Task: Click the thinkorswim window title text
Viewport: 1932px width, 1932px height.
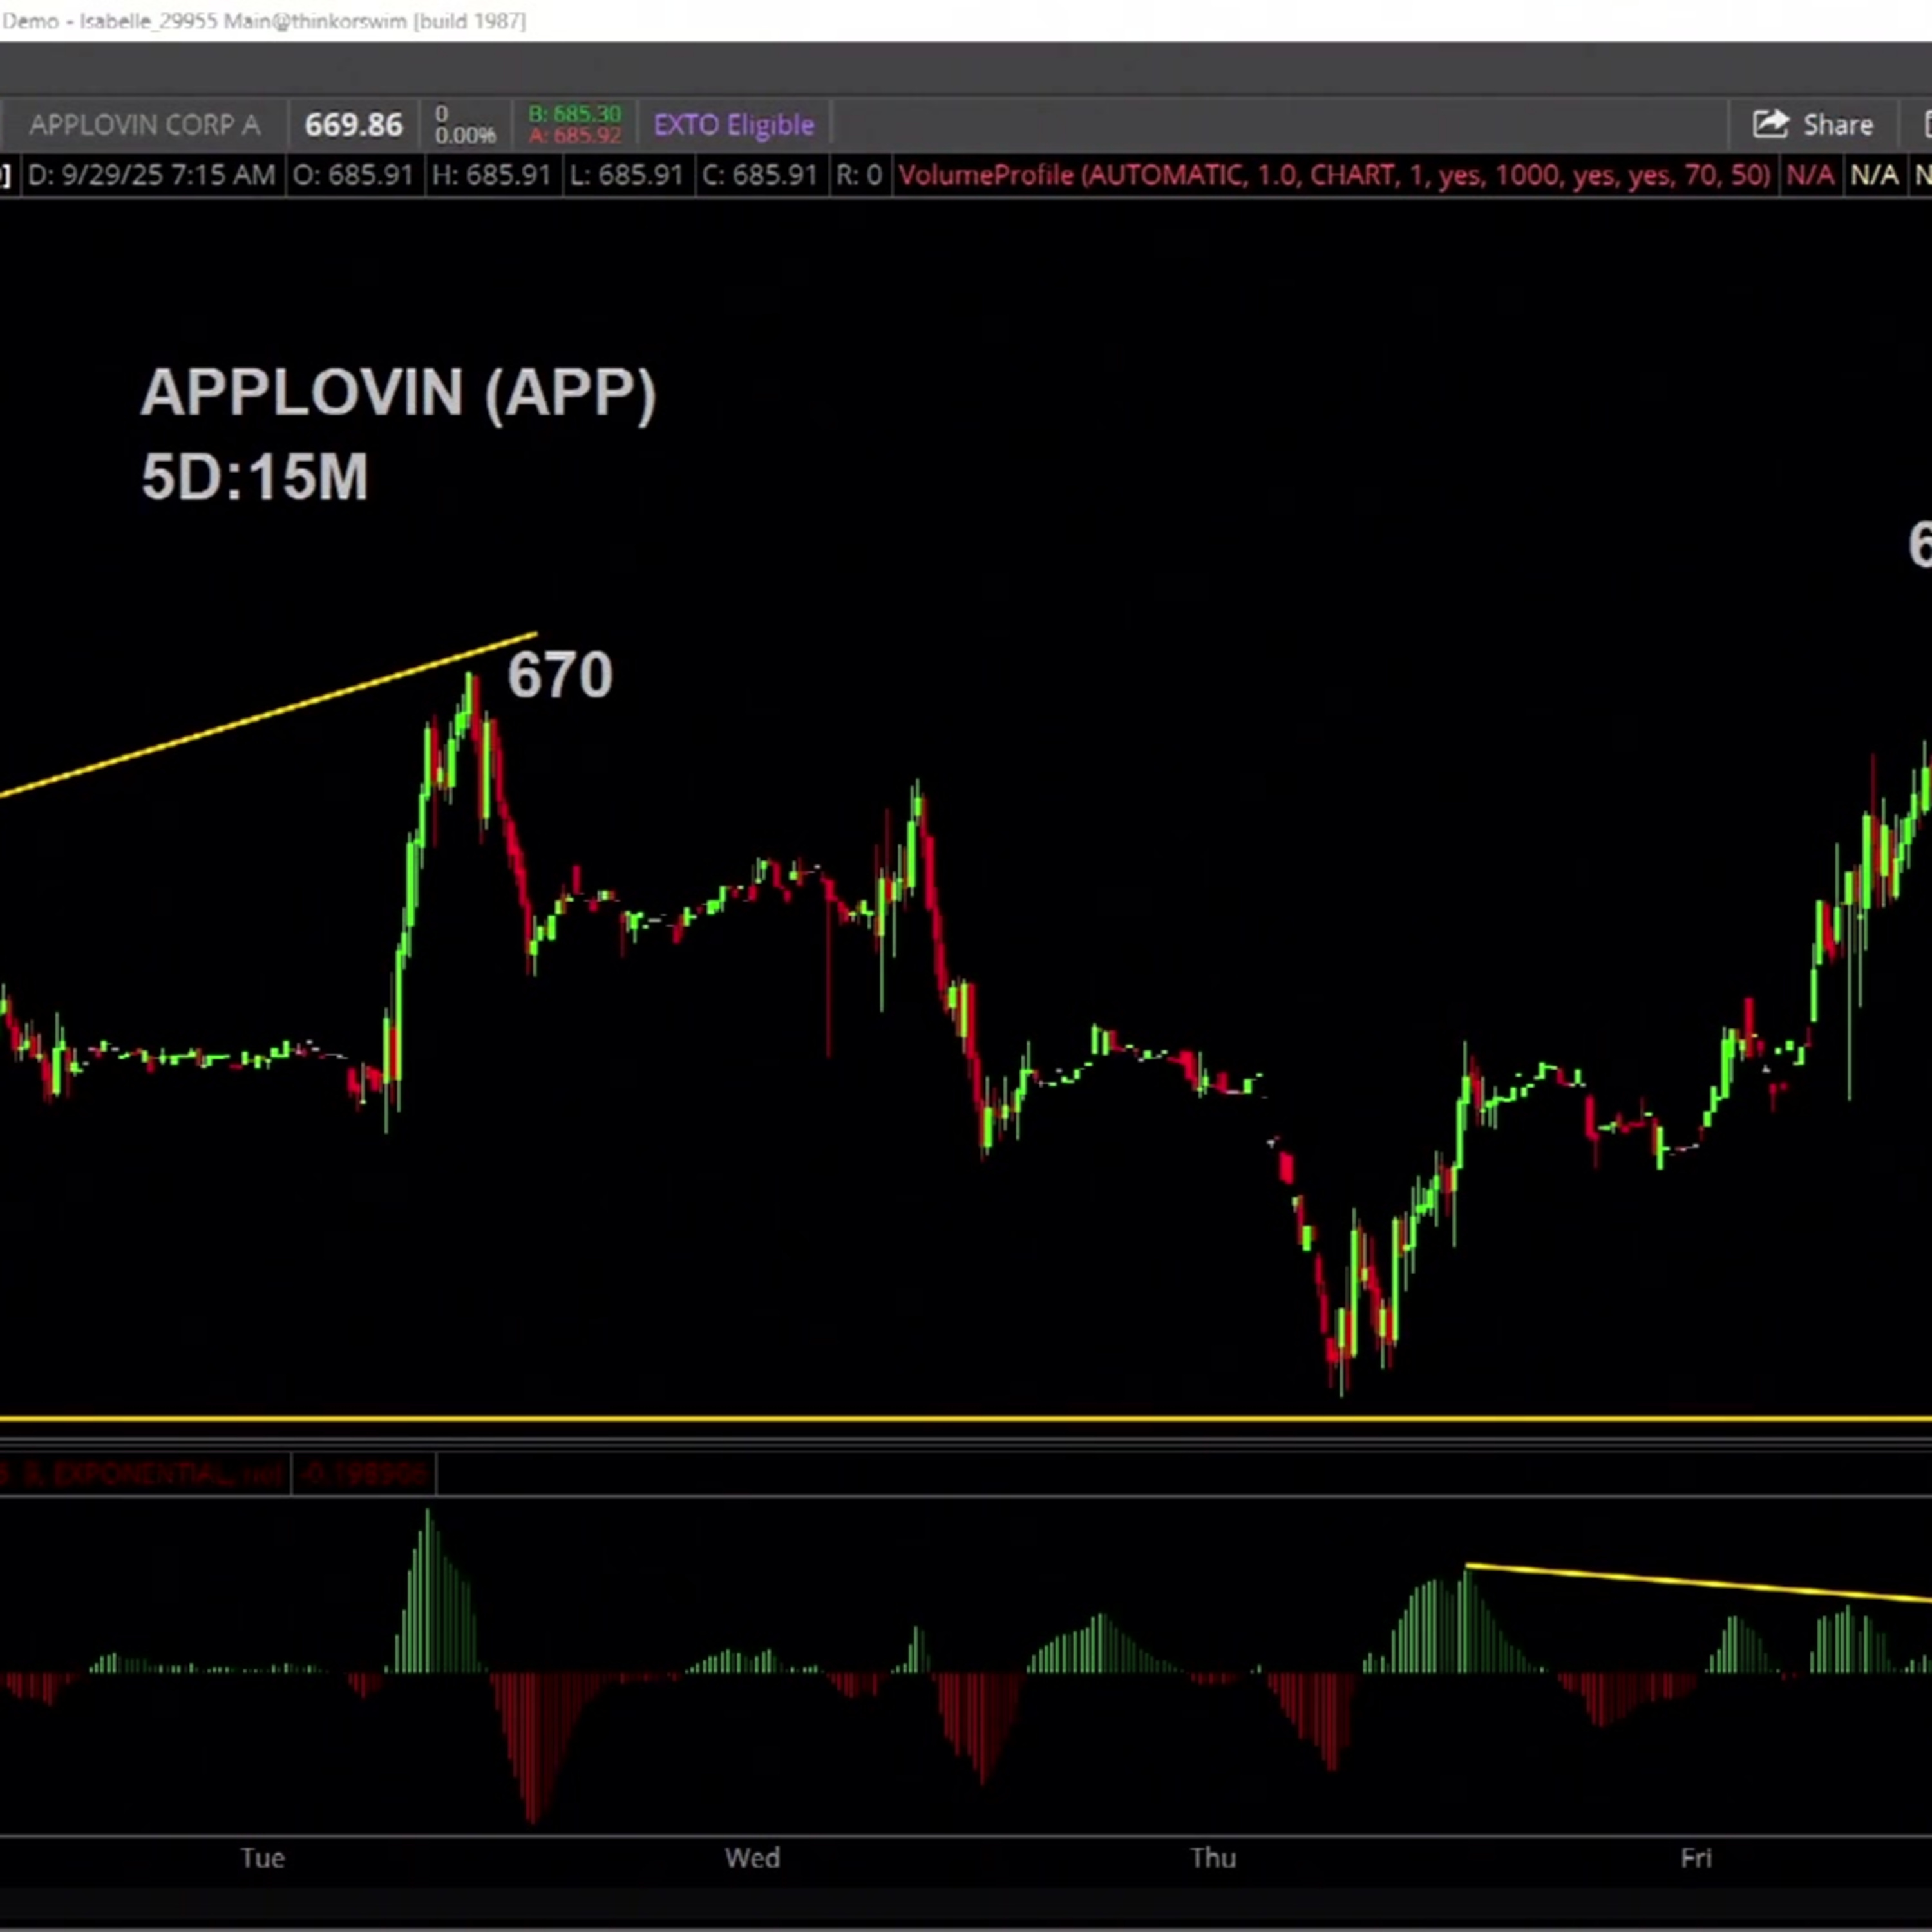Action: pyautogui.click(x=264, y=21)
